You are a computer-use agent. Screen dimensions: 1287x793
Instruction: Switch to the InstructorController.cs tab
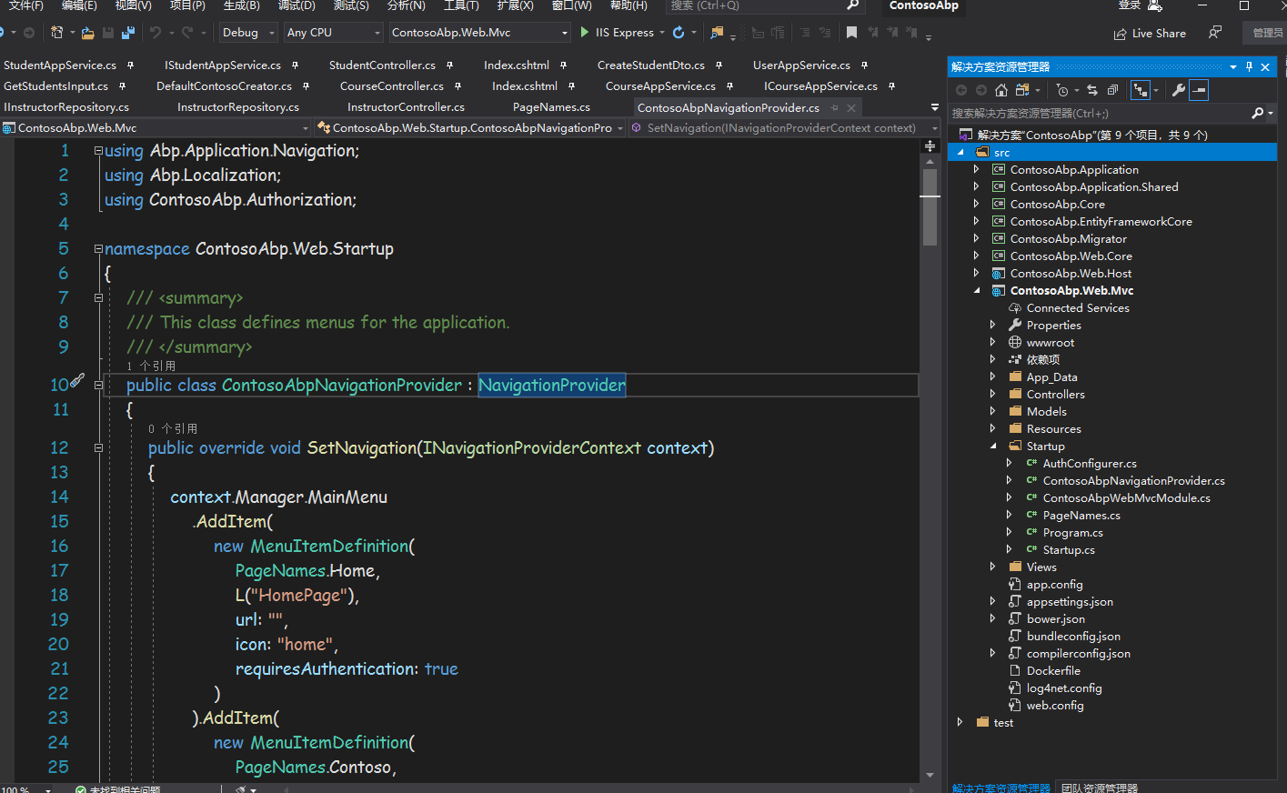click(406, 107)
